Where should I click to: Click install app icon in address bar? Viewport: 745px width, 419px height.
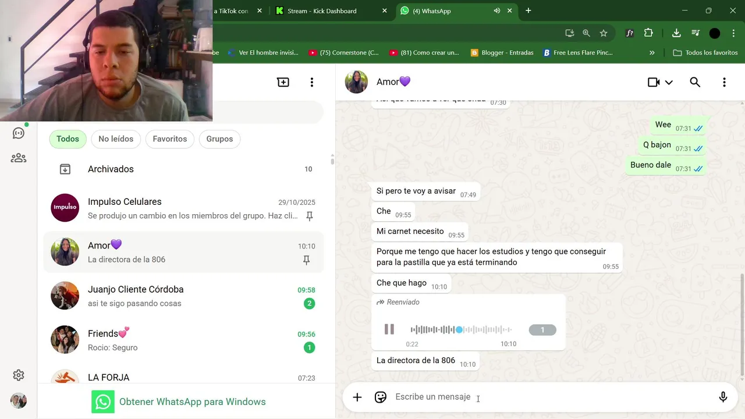point(569,33)
